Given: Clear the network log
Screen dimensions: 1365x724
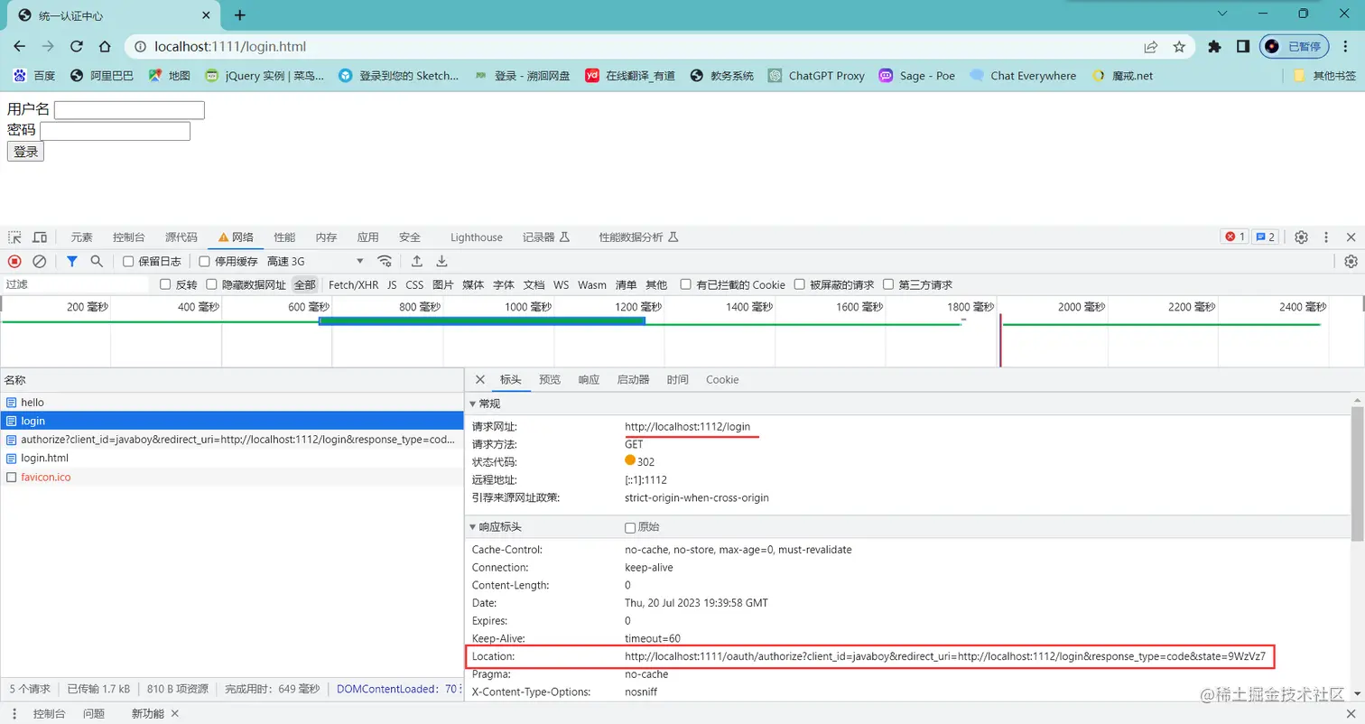Looking at the screenshot, I should (40, 261).
